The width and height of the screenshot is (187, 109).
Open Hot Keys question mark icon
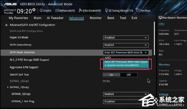coord(138,11)
